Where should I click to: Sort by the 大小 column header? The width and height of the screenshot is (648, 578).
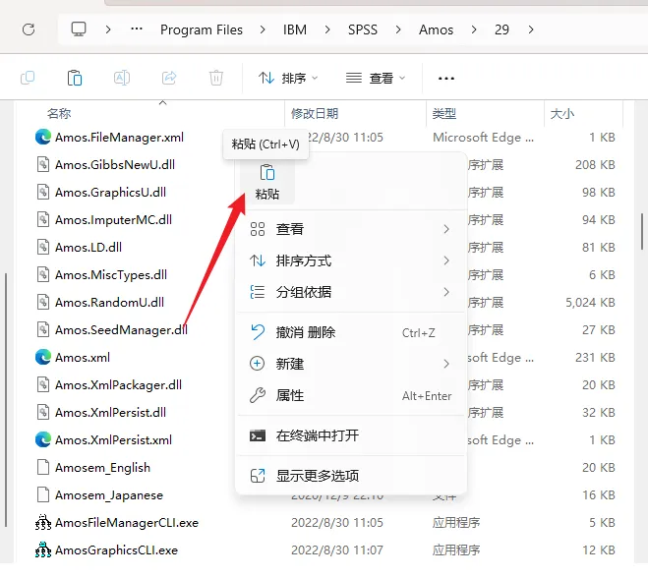pos(562,113)
